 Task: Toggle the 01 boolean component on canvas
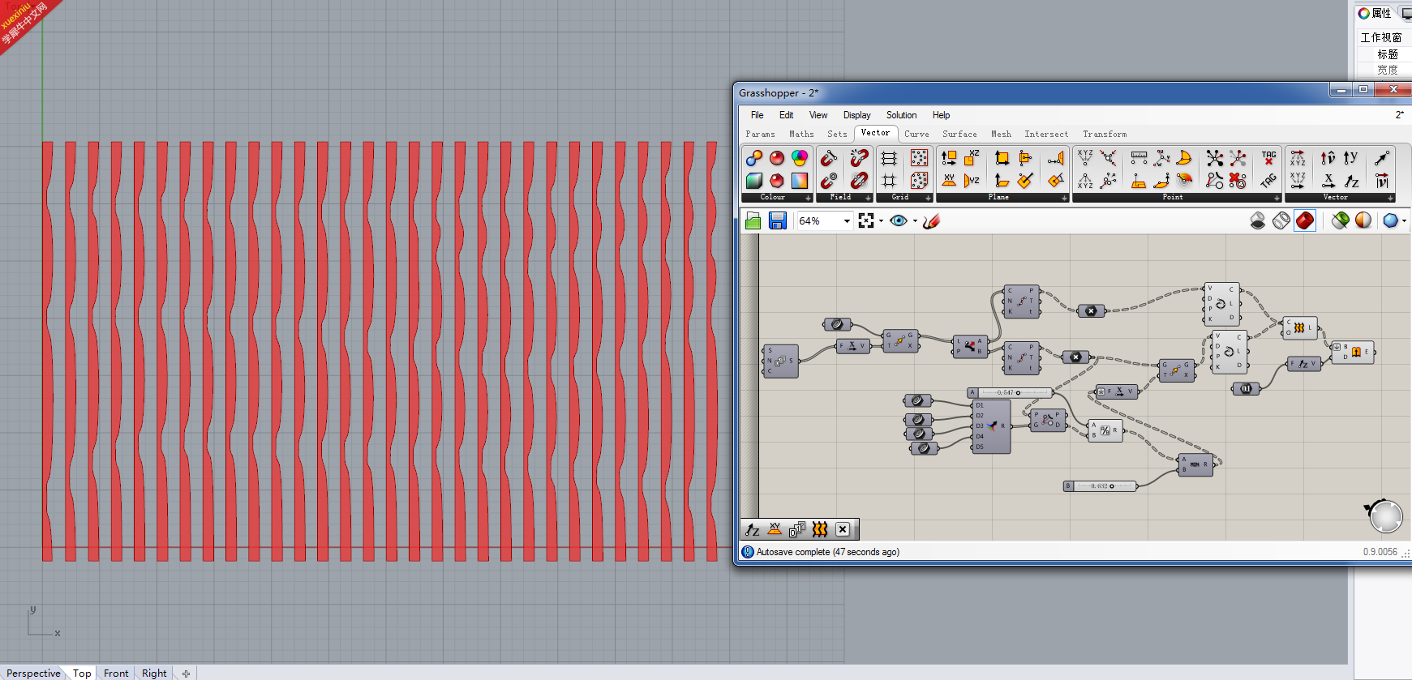pos(1247,388)
